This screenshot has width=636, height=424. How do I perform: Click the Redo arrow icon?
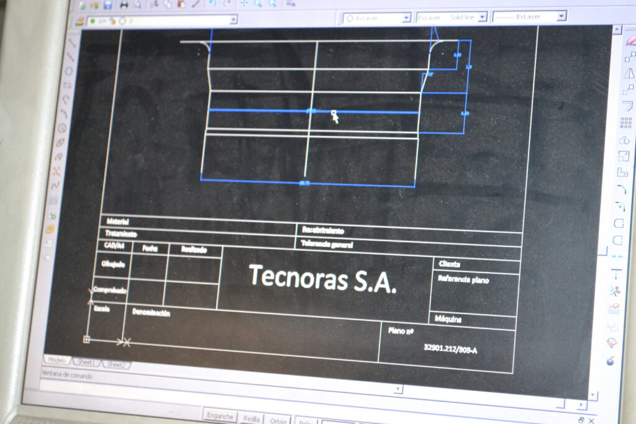click(x=227, y=4)
